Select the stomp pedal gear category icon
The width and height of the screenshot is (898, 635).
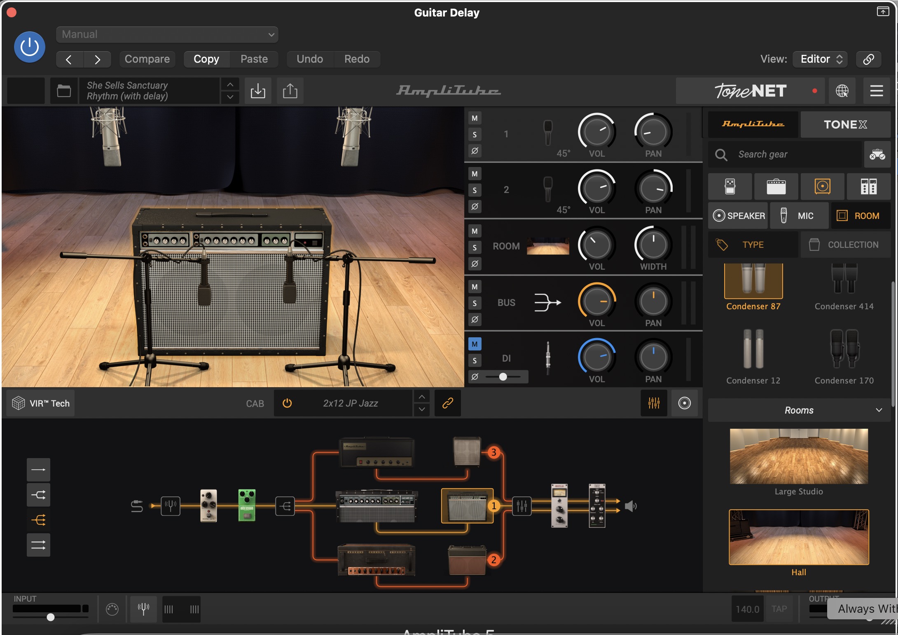point(730,186)
